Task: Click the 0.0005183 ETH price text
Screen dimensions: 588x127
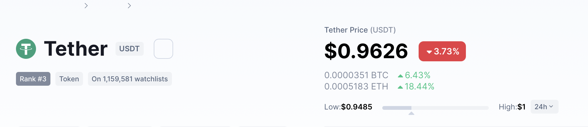Action: tap(356, 87)
